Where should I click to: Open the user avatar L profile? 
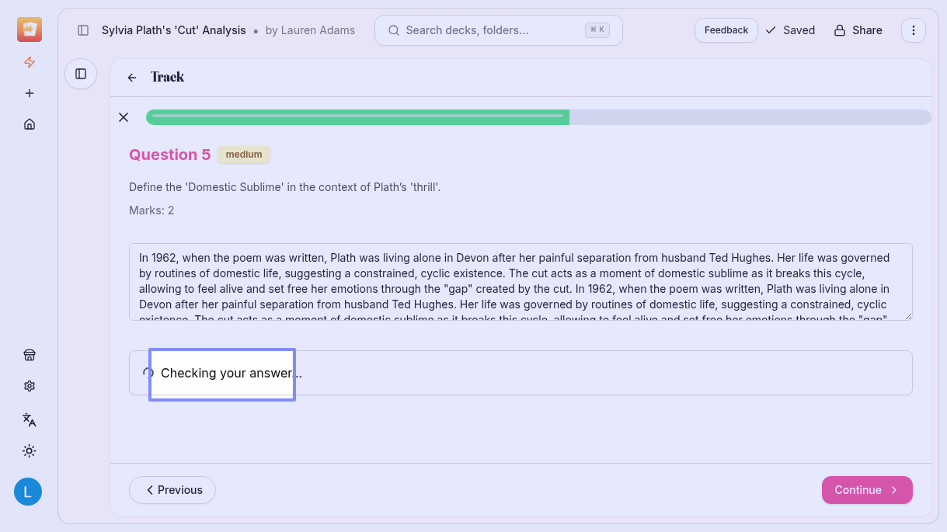(x=28, y=492)
